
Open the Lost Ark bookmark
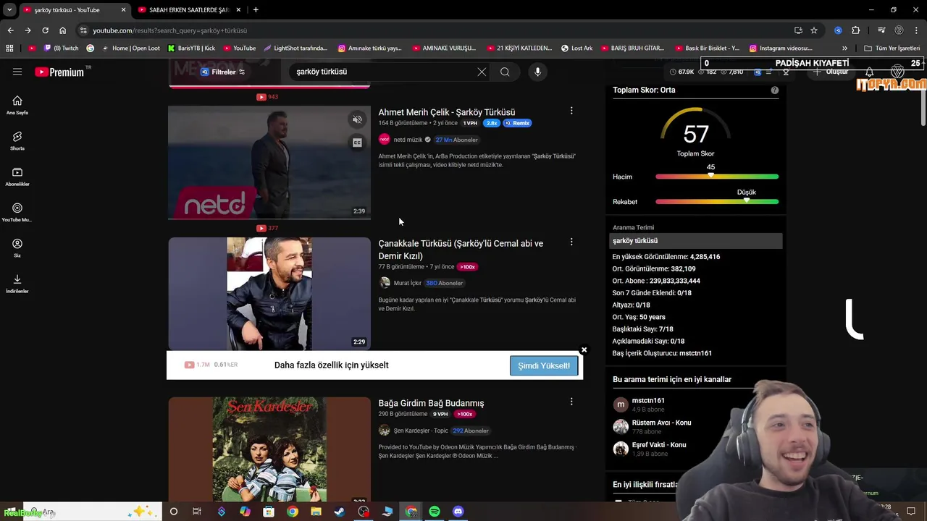click(576, 48)
